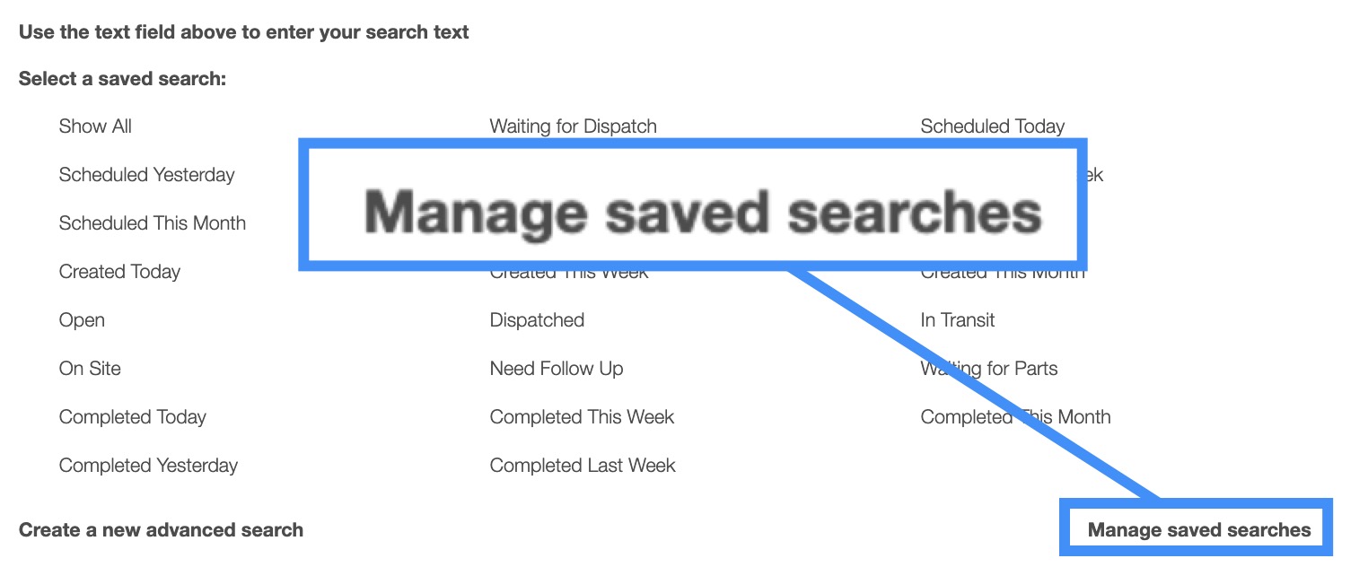1368x567 pixels.
Task: Choose the In Transit search
Action: 957,320
